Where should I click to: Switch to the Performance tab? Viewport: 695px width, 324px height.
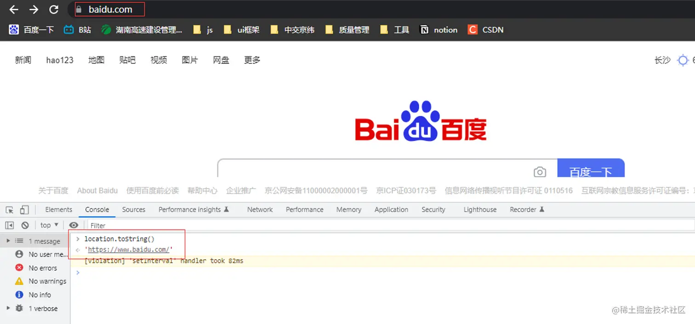[305, 210]
